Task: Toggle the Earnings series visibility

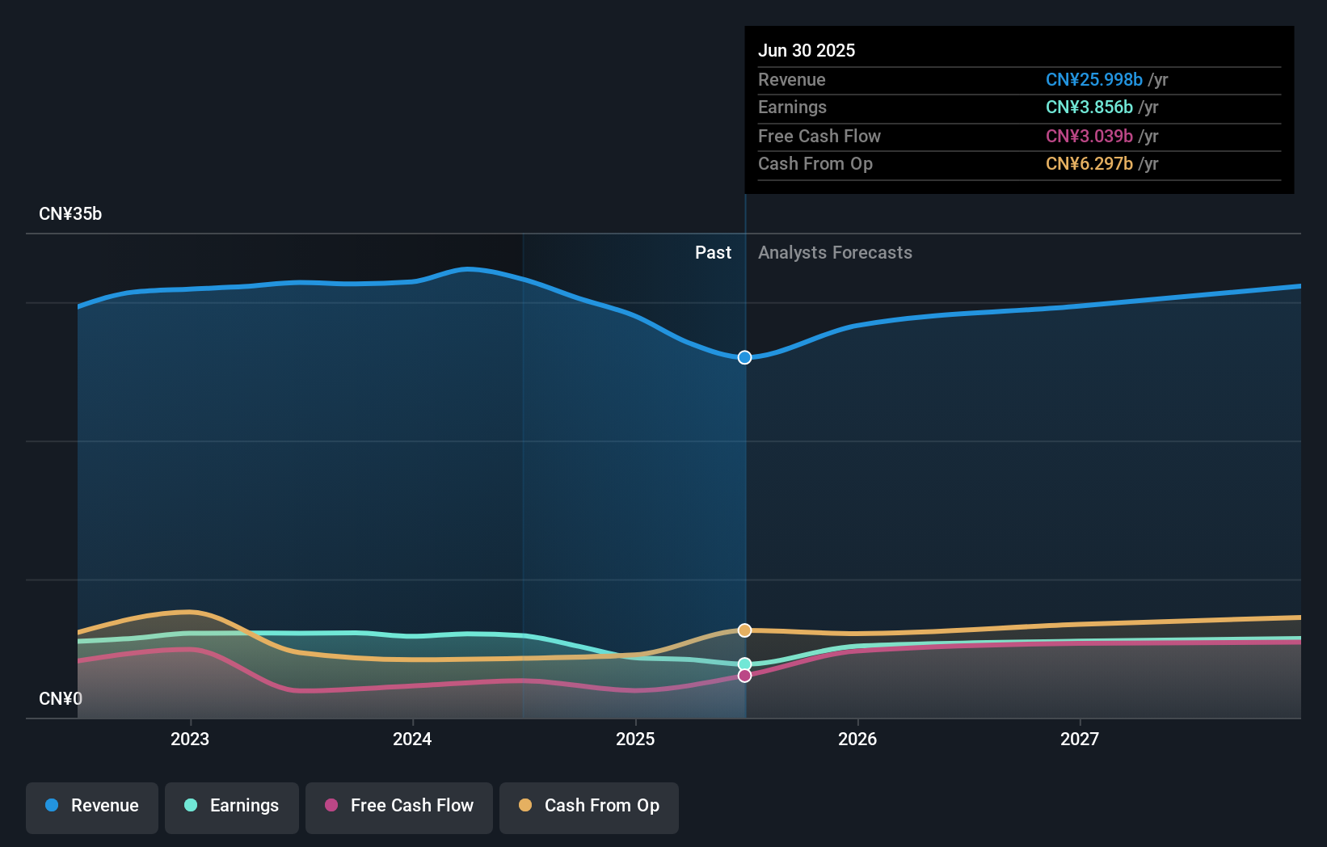Action: 231,806
